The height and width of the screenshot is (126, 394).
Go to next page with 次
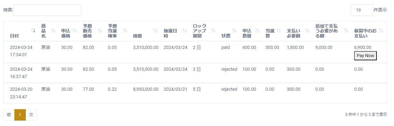click(31, 115)
